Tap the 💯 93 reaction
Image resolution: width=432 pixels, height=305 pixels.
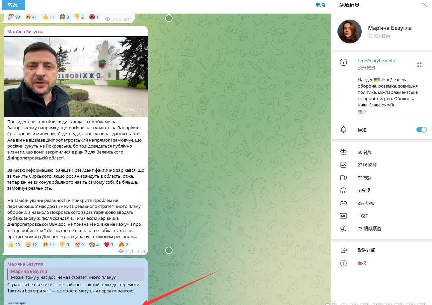pyautogui.click(x=14, y=17)
